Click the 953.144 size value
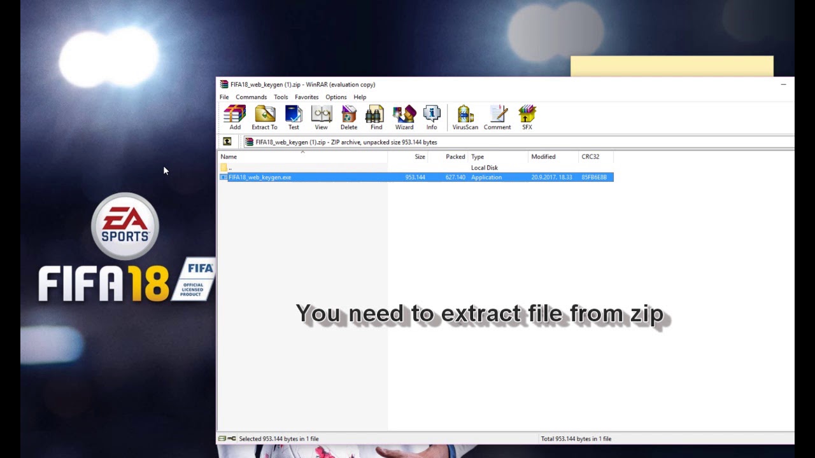This screenshot has width=815, height=458. (x=415, y=177)
